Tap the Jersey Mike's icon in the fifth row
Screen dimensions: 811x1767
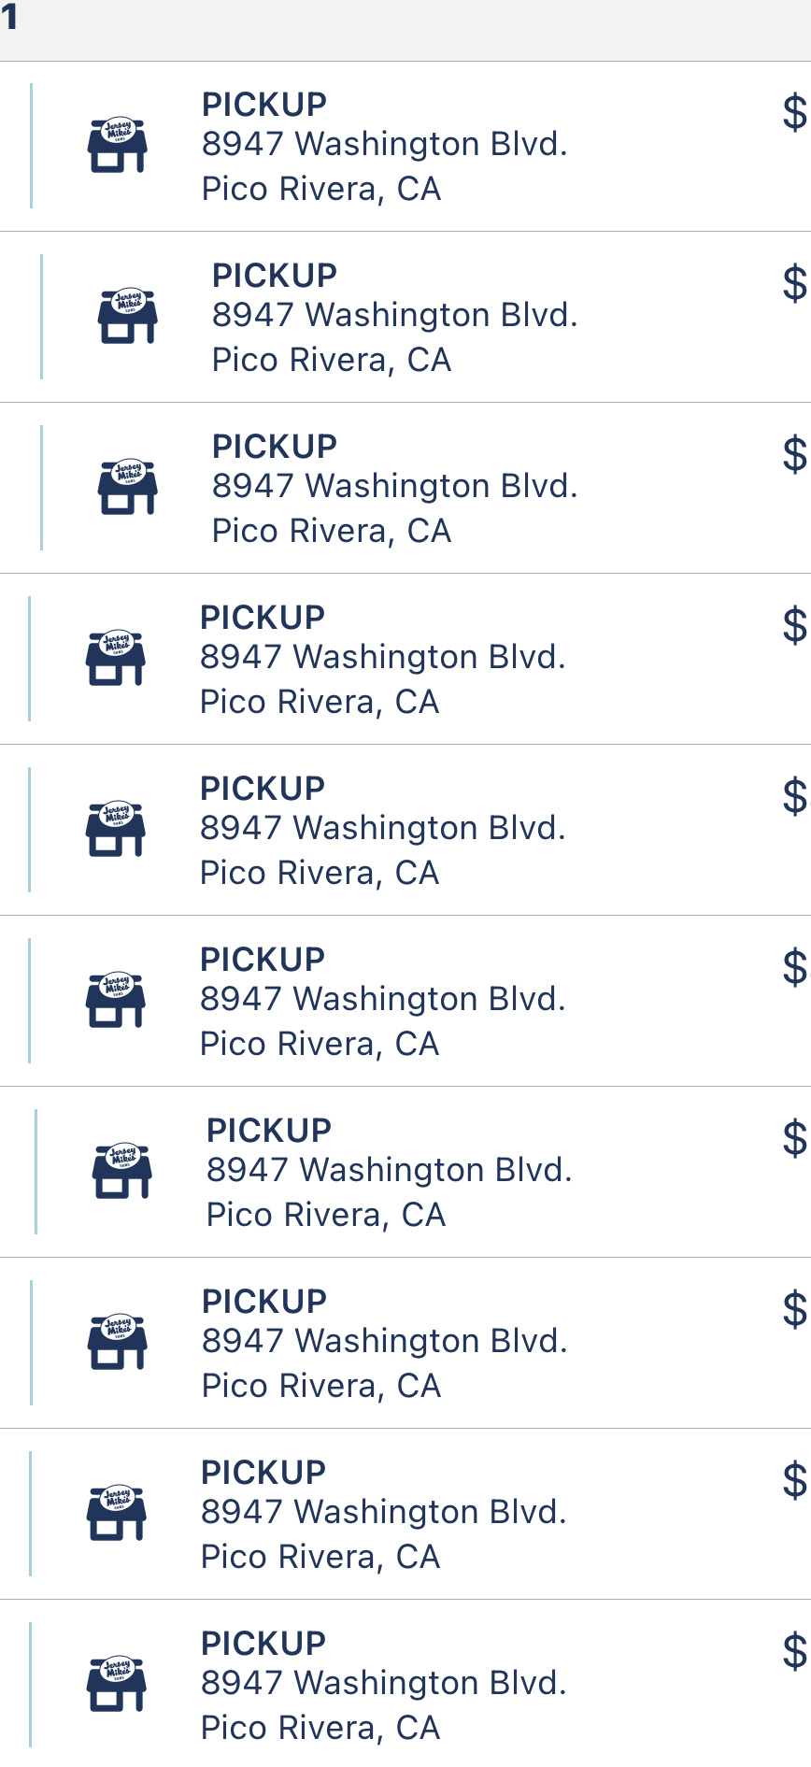[x=116, y=830]
